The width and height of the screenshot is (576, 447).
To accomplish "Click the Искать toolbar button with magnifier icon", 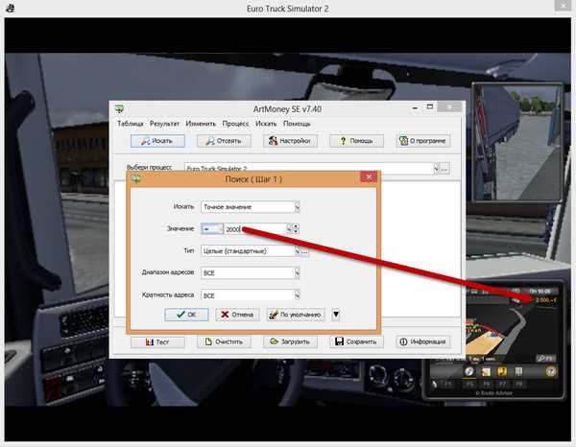I will point(157,141).
